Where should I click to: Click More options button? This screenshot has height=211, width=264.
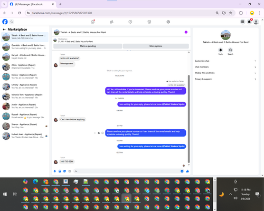click(156, 46)
